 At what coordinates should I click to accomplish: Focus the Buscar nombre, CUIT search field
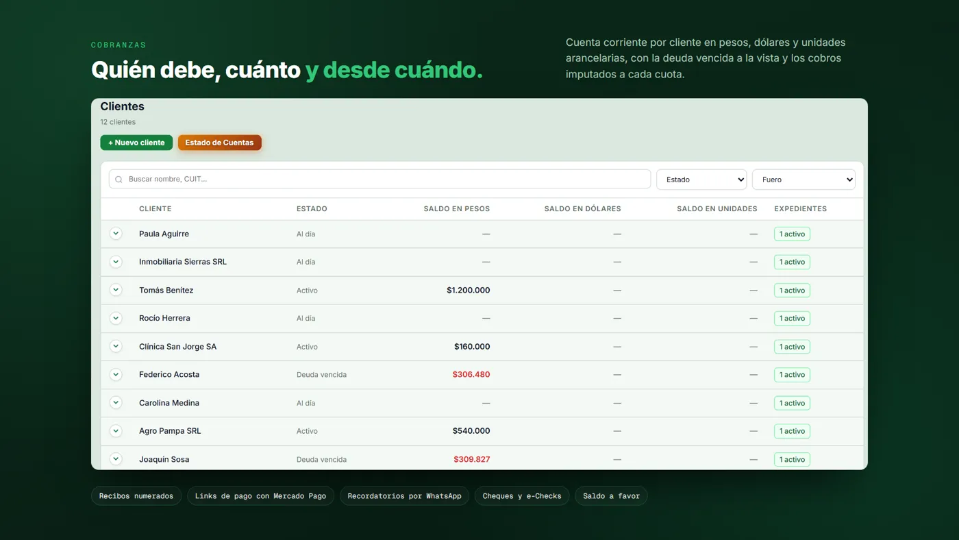[x=379, y=179]
